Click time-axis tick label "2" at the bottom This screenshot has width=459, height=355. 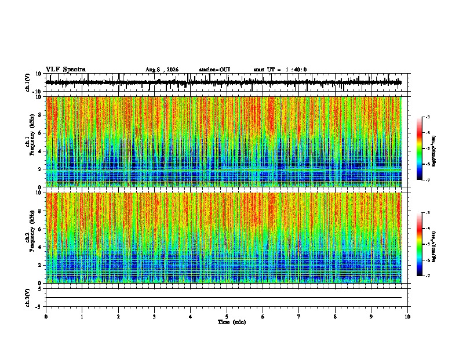pyautogui.click(x=118, y=317)
